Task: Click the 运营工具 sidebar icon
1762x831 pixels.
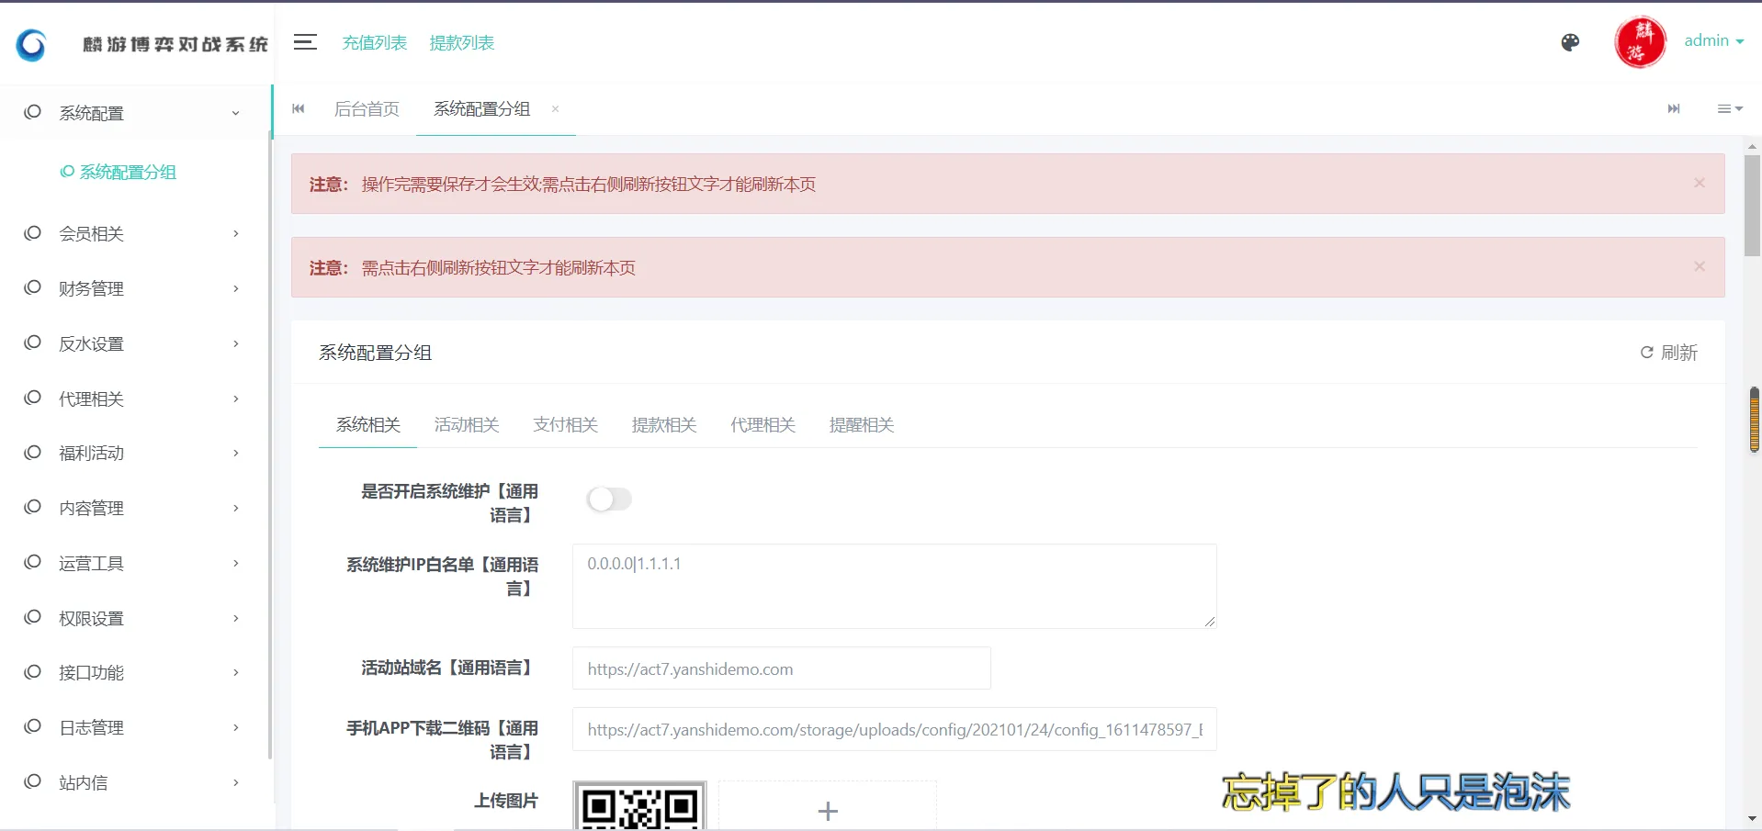Action: click(32, 562)
